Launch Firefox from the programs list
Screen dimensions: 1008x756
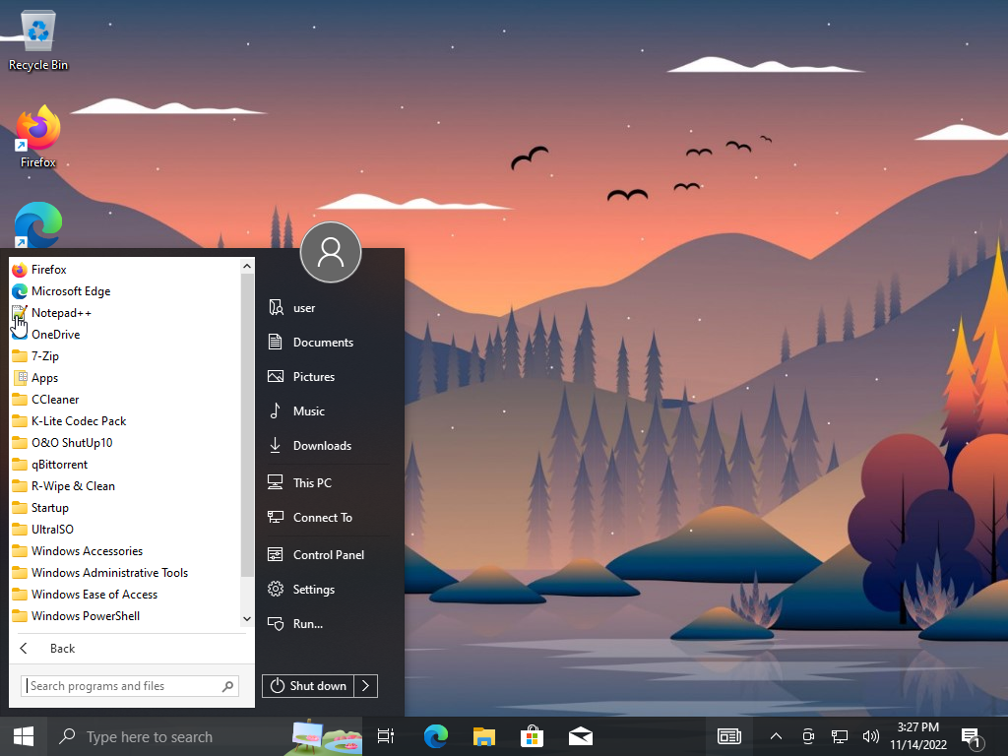coord(125,270)
